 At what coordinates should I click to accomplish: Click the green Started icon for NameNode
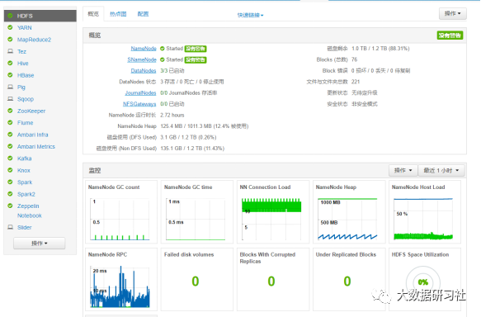point(163,49)
